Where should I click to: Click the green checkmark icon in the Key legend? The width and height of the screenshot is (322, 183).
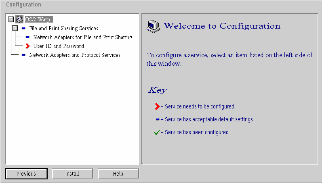[x=157, y=132]
